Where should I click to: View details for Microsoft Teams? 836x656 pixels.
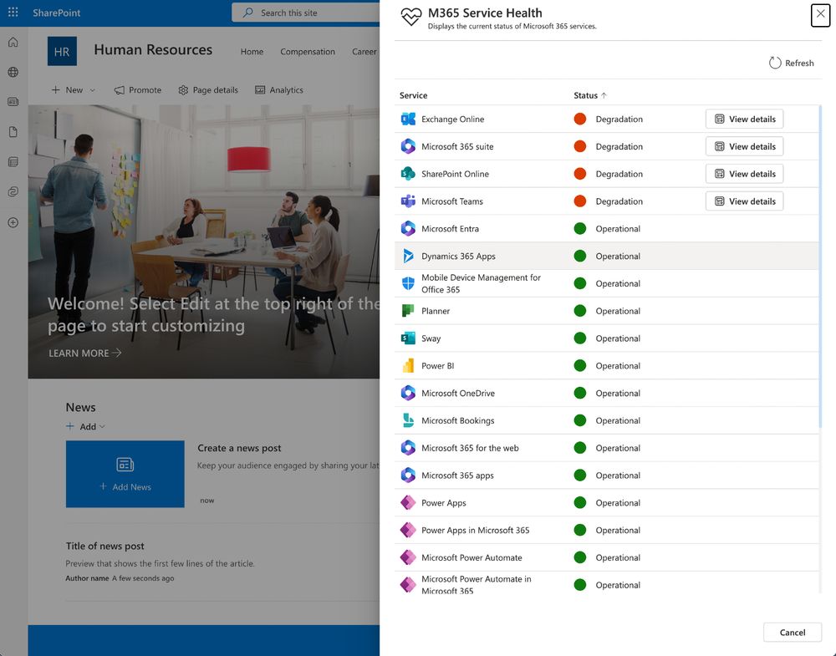click(744, 201)
